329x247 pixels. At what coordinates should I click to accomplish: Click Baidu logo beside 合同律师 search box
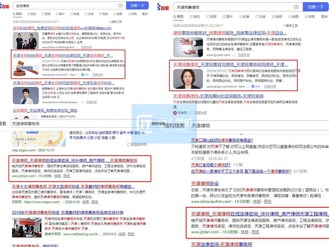coord(5,6)
